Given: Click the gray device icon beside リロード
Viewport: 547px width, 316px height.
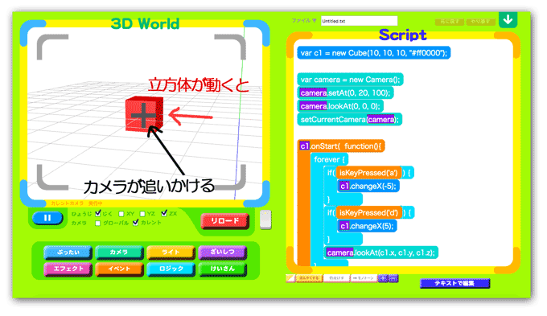Looking at the screenshot, I should click(265, 220).
